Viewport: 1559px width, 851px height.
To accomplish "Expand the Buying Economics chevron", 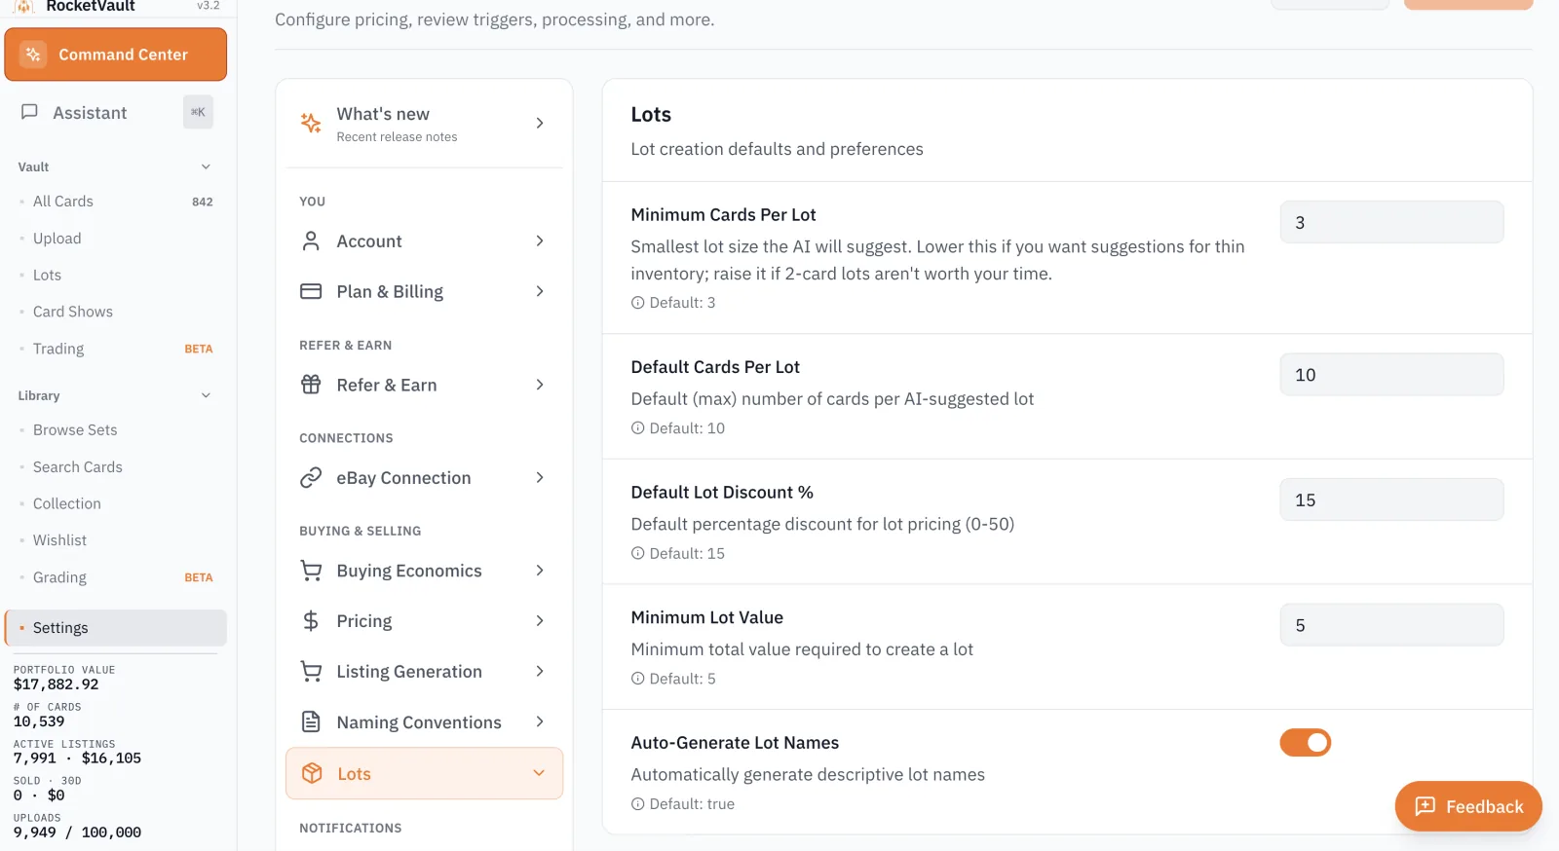I will click(540, 571).
